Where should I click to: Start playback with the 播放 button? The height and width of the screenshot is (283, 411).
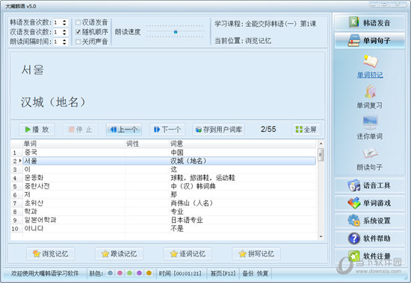tap(37, 130)
